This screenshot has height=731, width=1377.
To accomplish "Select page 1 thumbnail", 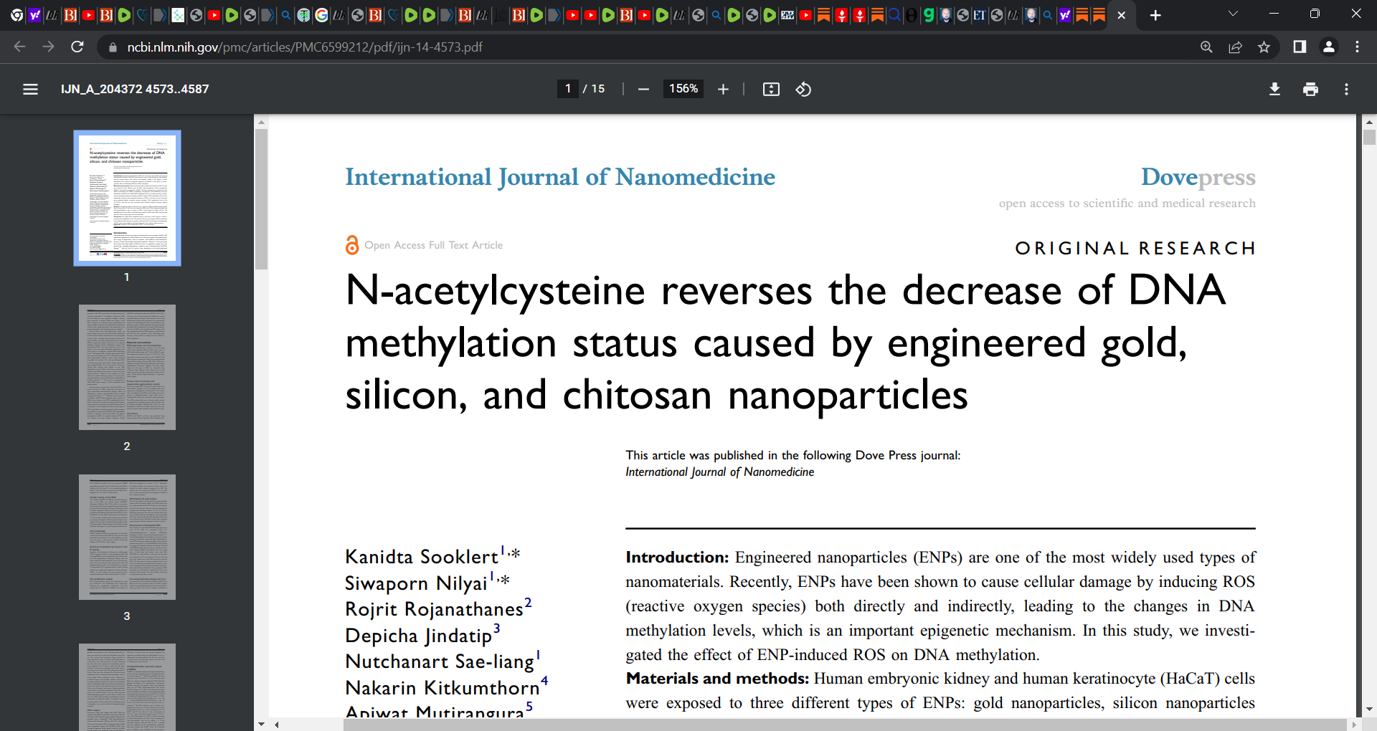I will point(127,198).
